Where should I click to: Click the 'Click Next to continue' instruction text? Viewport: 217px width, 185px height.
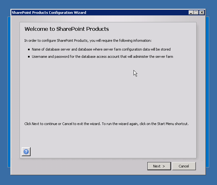tap(106, 124)
